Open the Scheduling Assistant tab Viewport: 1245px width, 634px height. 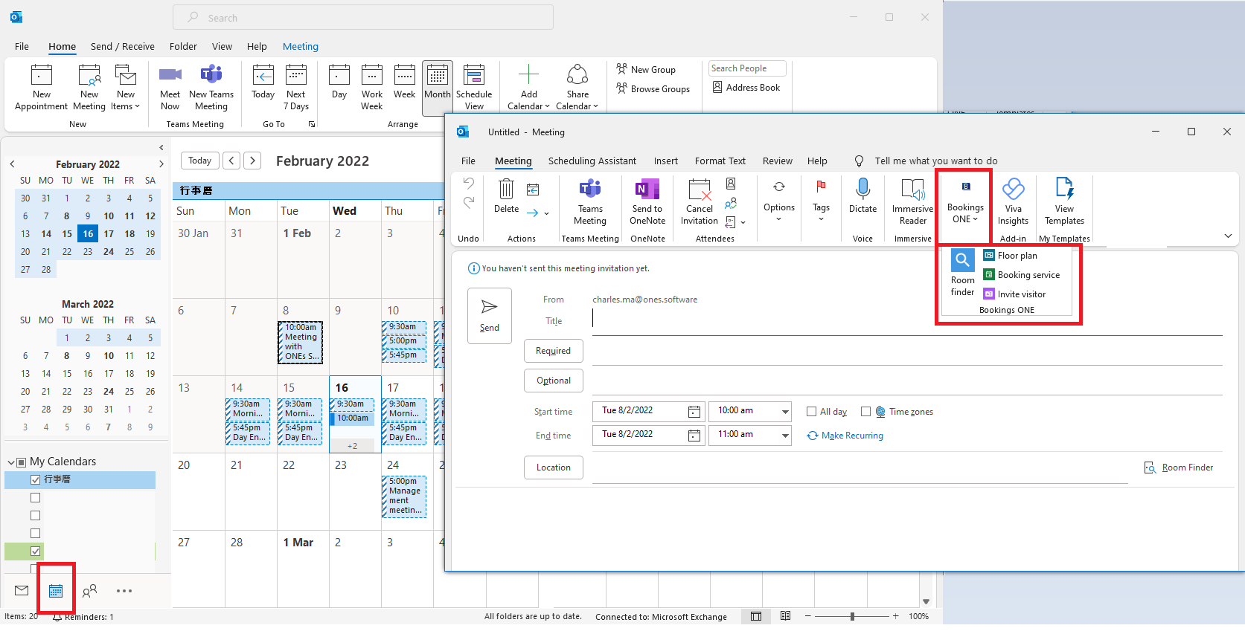pyautogui.click(x=592, y=161)
